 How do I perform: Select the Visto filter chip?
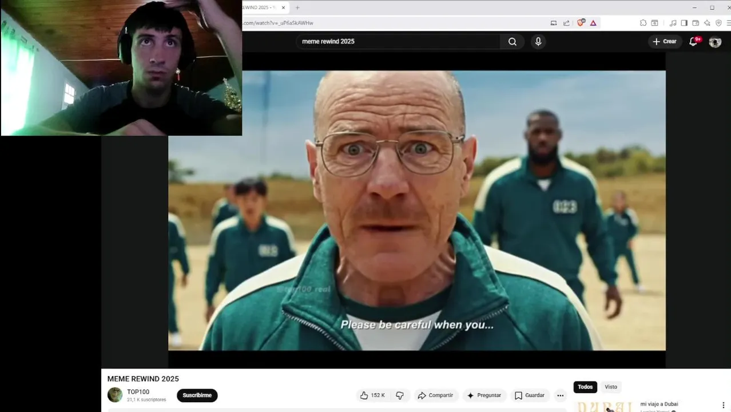(611, 387)
